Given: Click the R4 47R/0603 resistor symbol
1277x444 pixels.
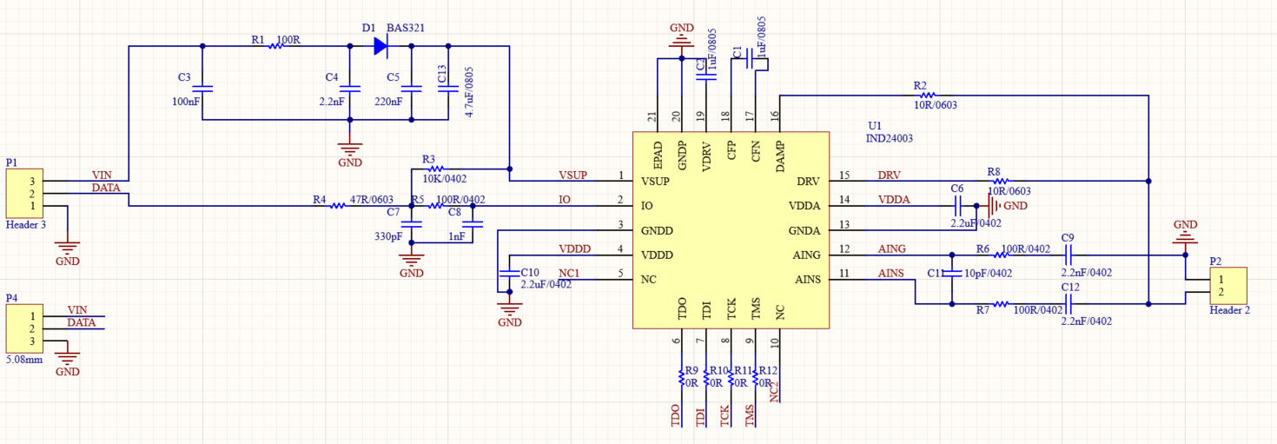Looking at the screenshot, I should (x=338, y=206).
